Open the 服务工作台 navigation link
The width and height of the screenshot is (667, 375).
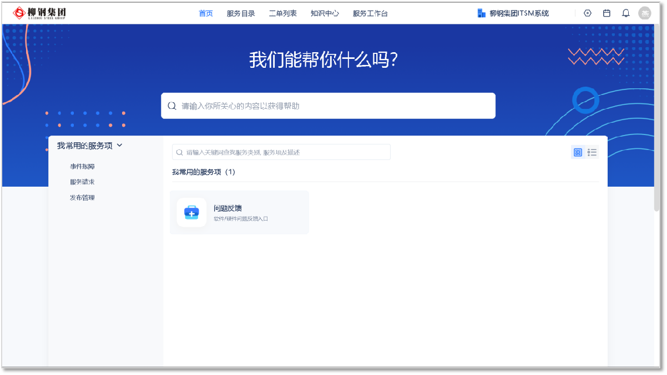[370, 13]
